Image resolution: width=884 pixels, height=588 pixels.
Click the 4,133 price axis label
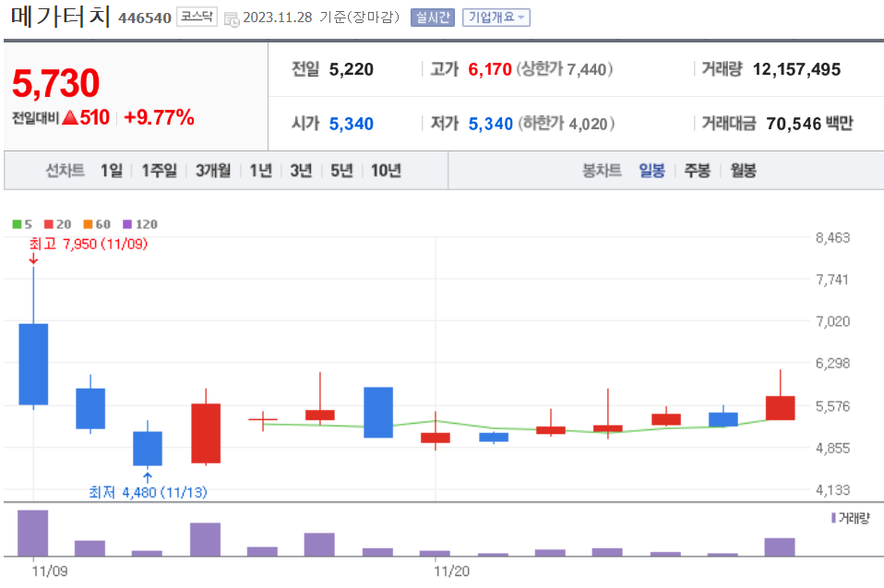pos(832,490)
